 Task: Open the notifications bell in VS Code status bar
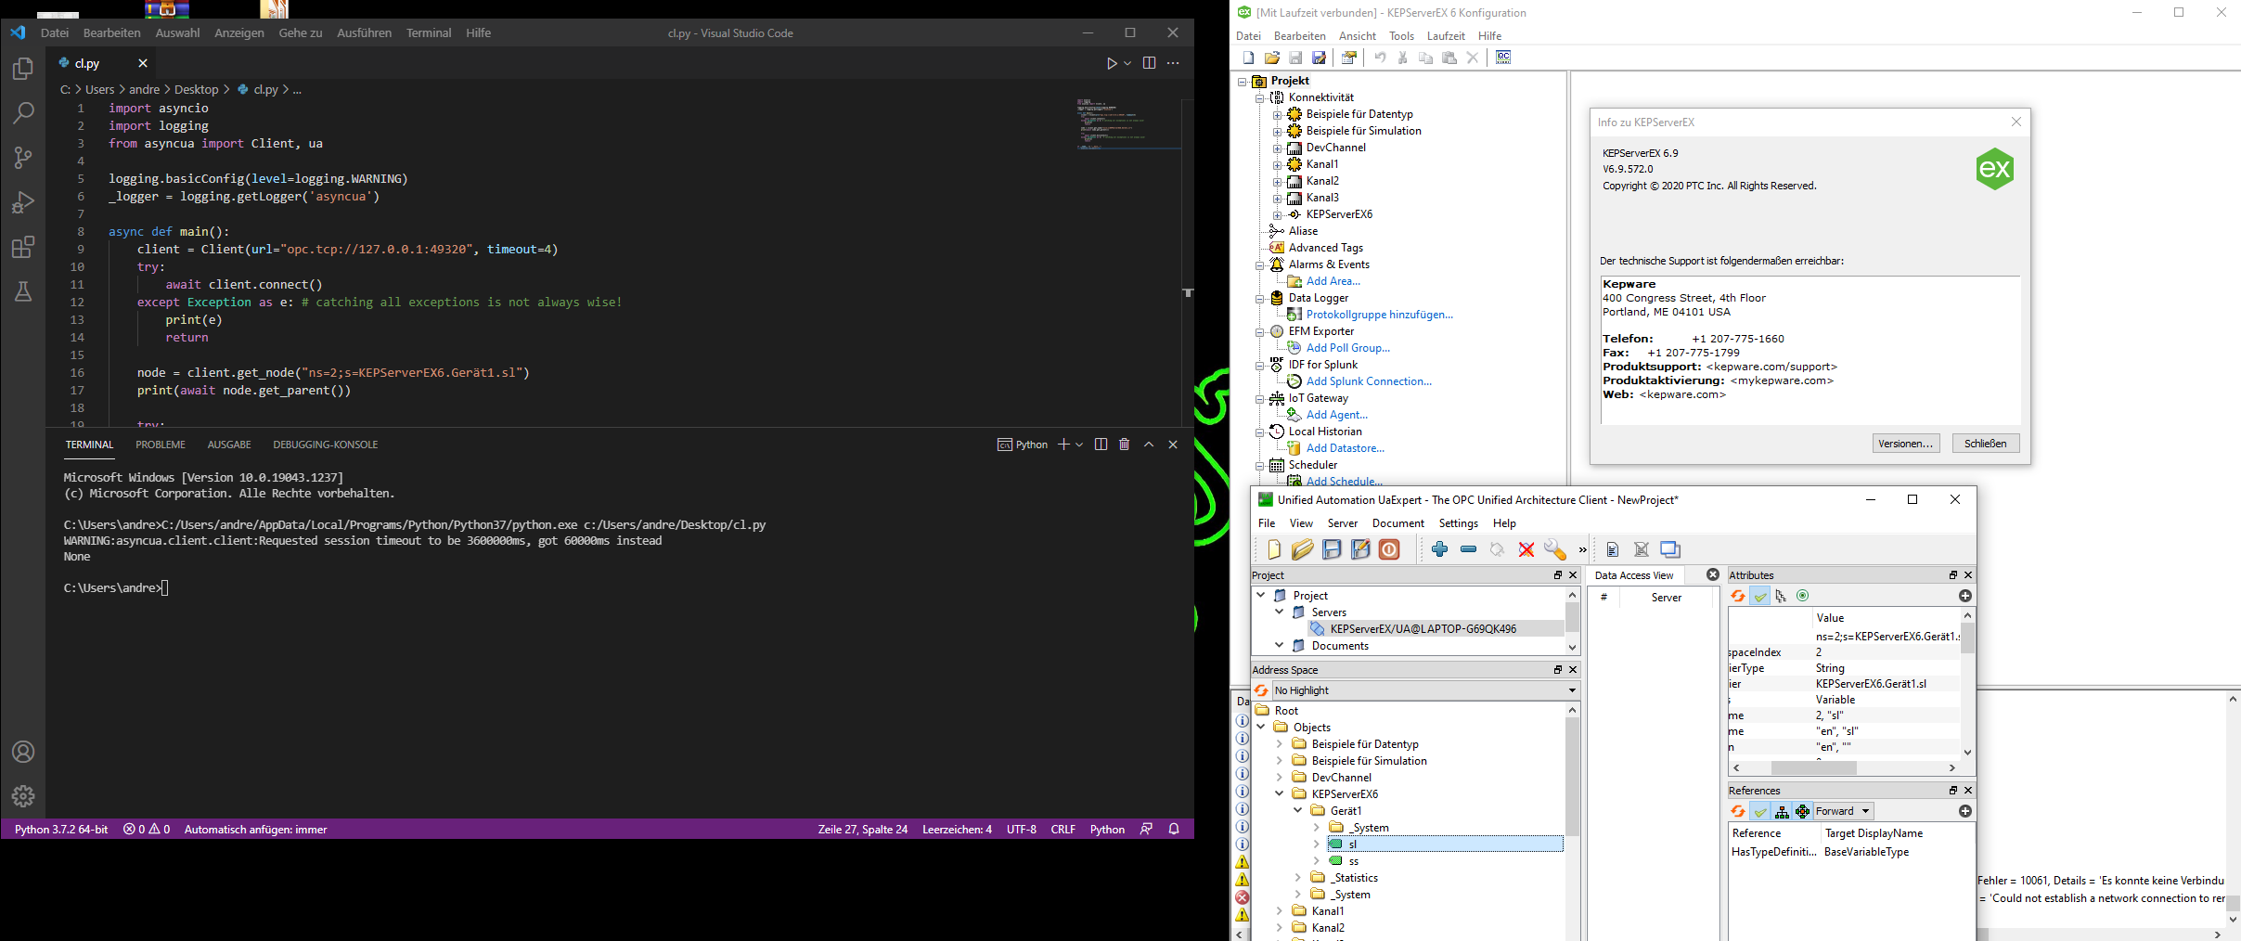[1174, 829]
